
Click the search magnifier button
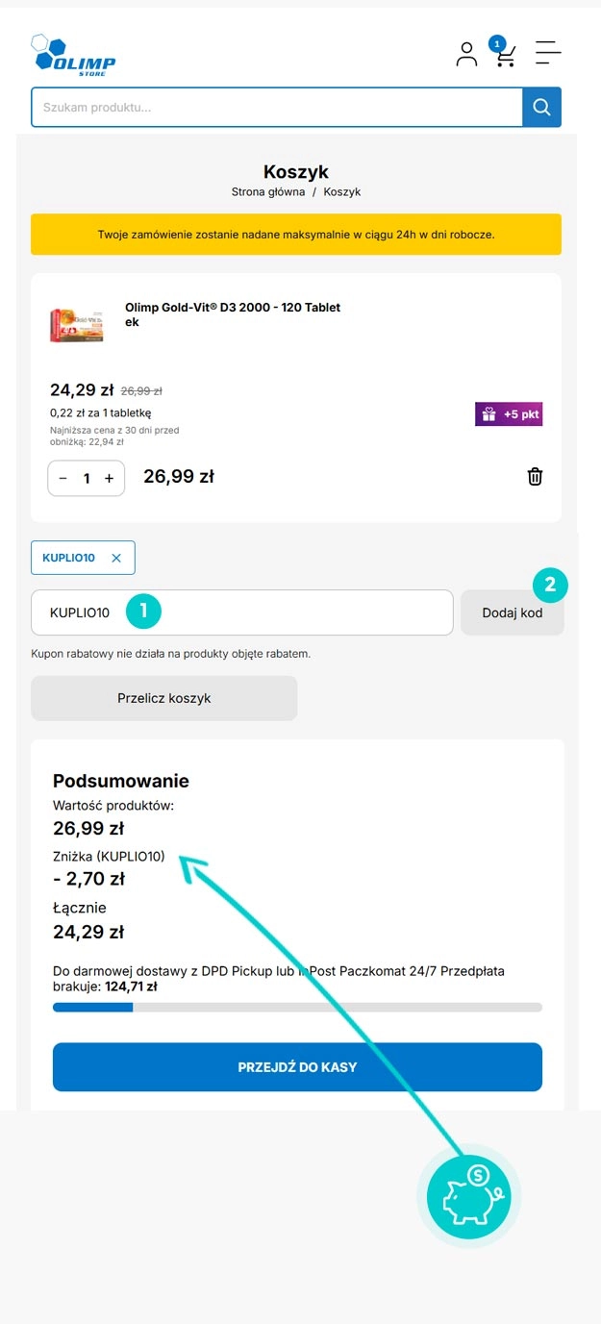[x=541, y=107]
